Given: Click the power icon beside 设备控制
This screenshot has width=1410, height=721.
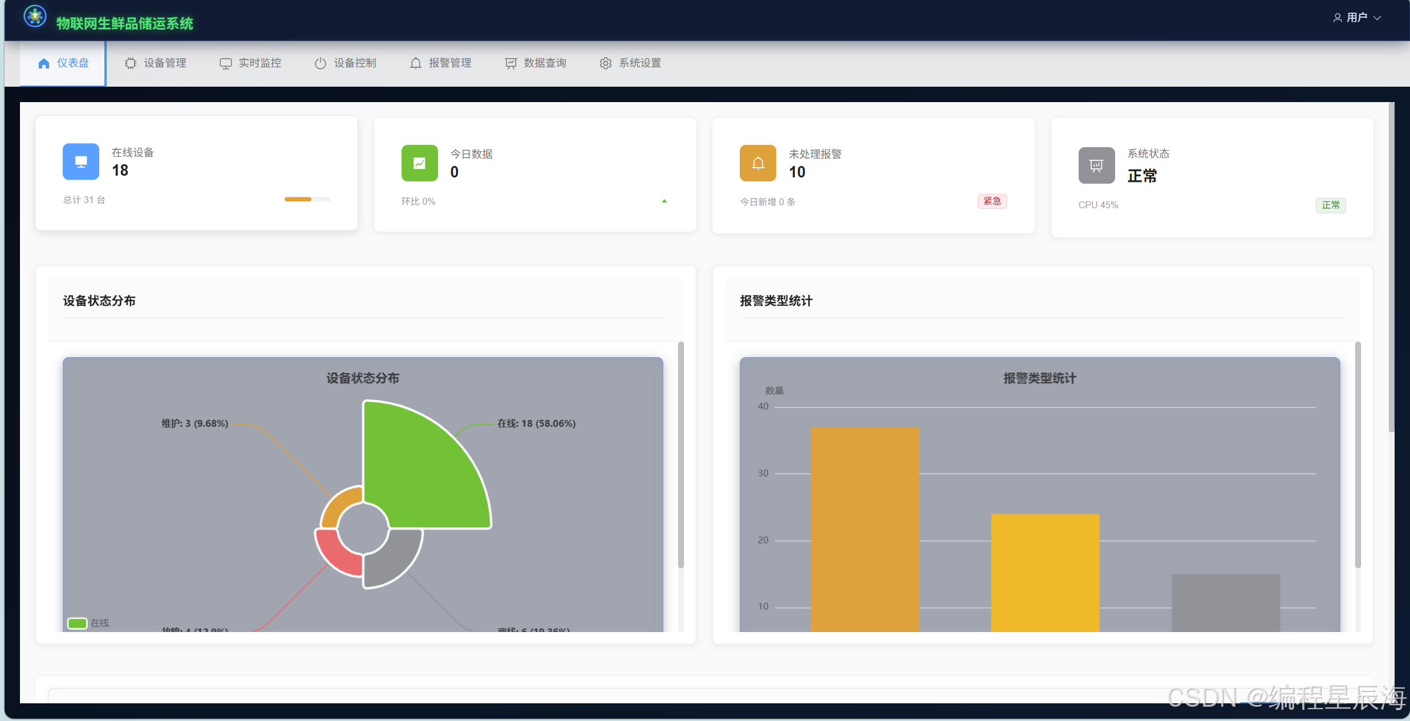Looking at the screenshot, I should coord(321,63).
